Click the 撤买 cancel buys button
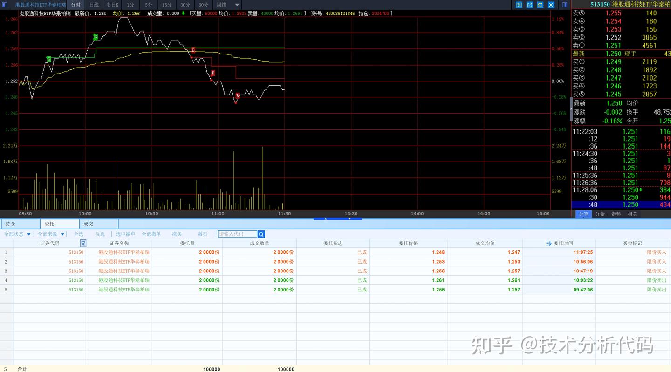The height and width of the screenshot is (372, 671). tap(177, 234)
